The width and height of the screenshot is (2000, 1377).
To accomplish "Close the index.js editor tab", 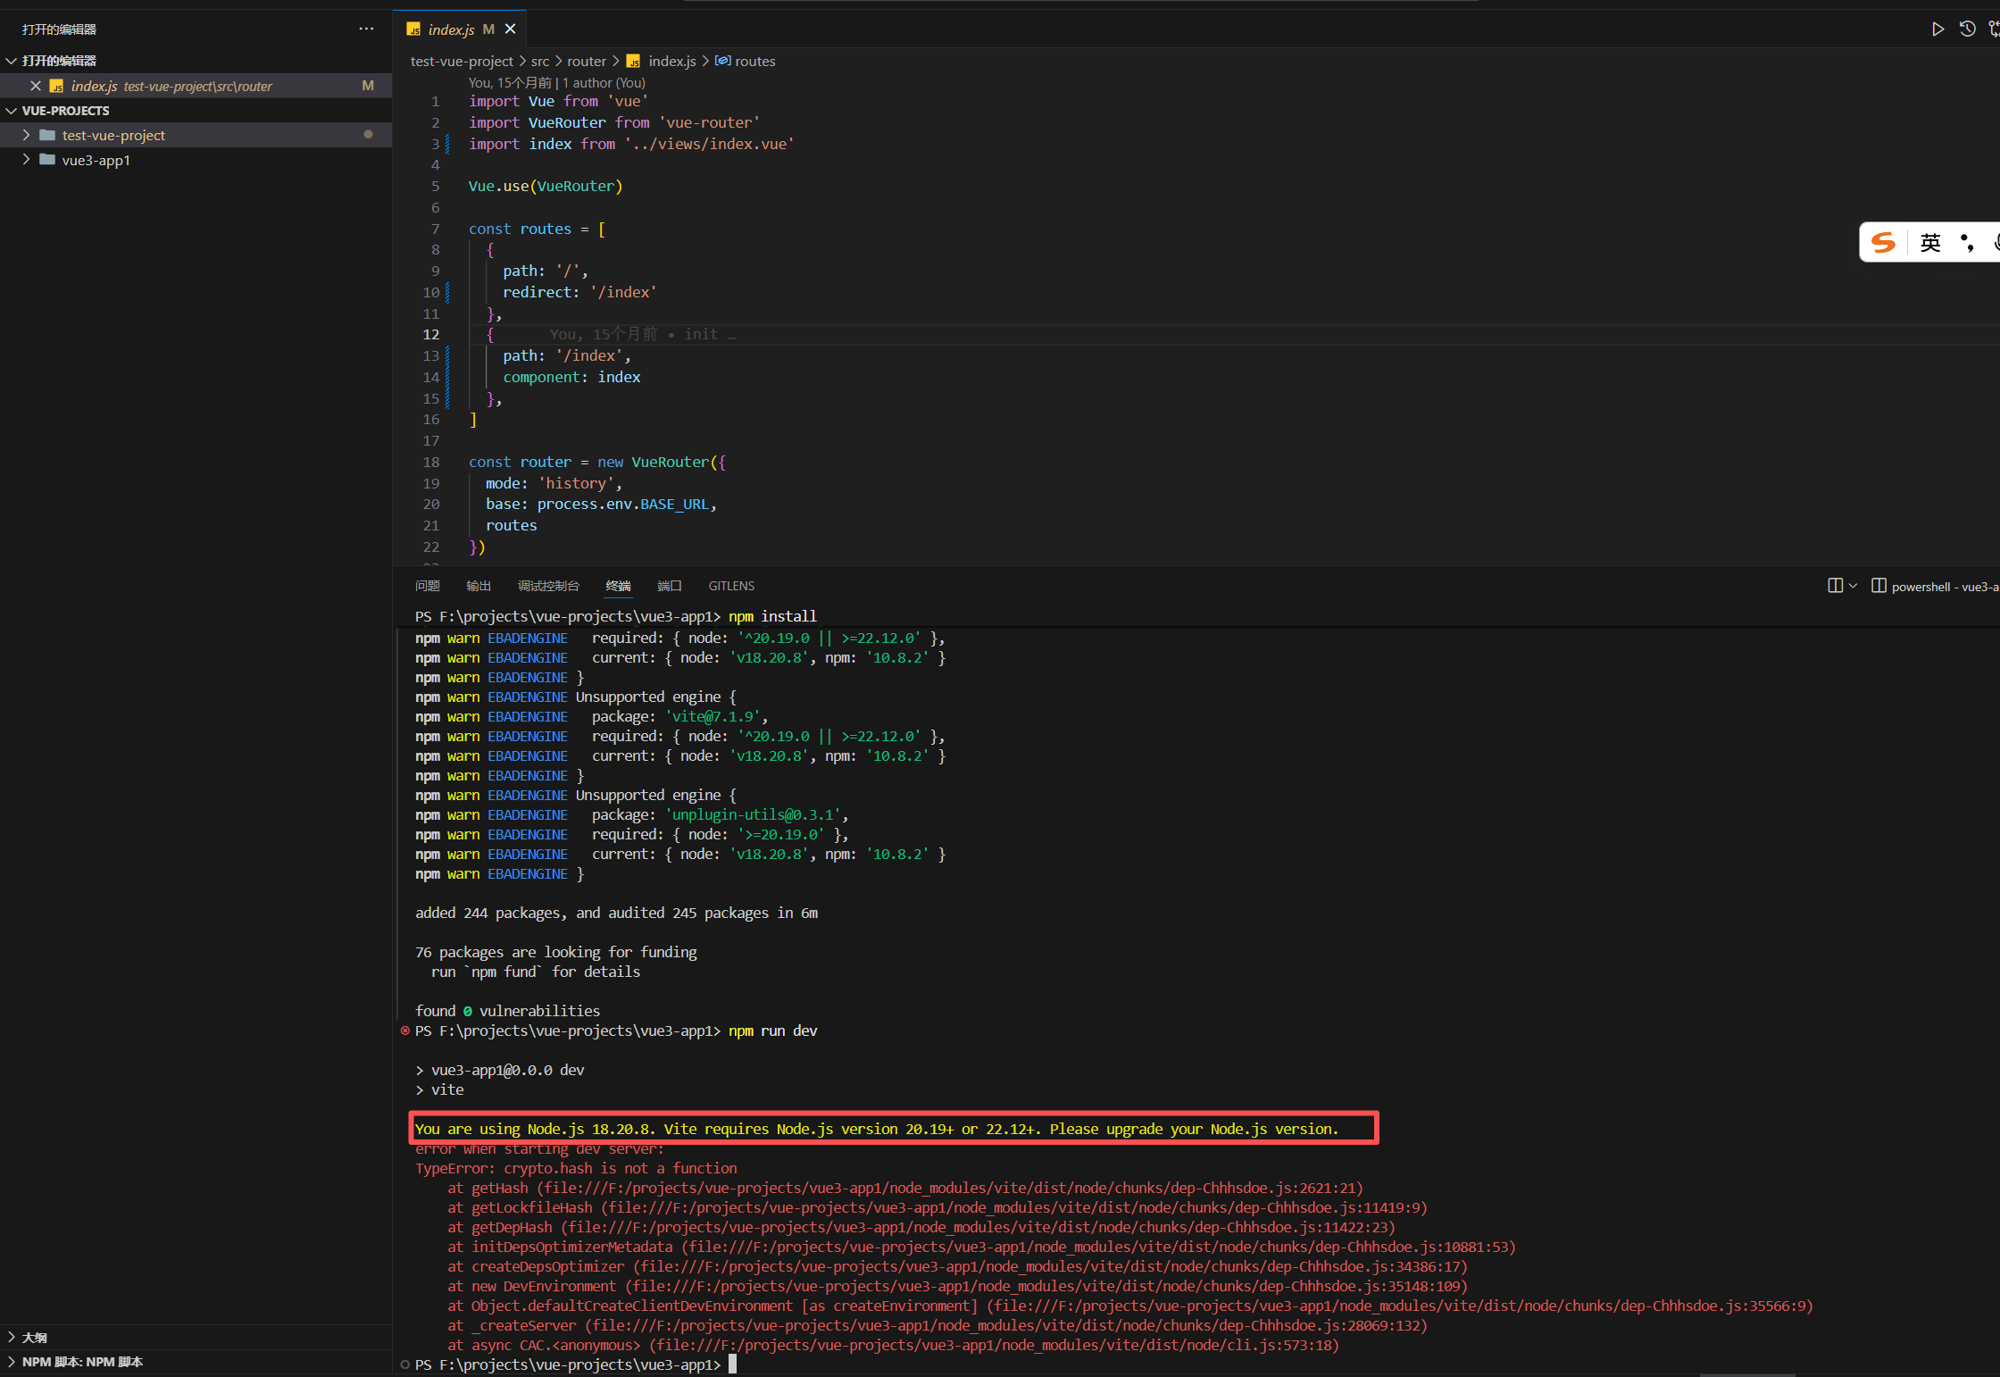I will [x=511, y=29].
